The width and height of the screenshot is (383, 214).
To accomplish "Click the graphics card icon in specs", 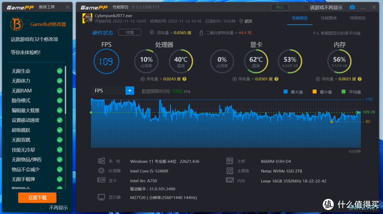I will click(101, 180).
